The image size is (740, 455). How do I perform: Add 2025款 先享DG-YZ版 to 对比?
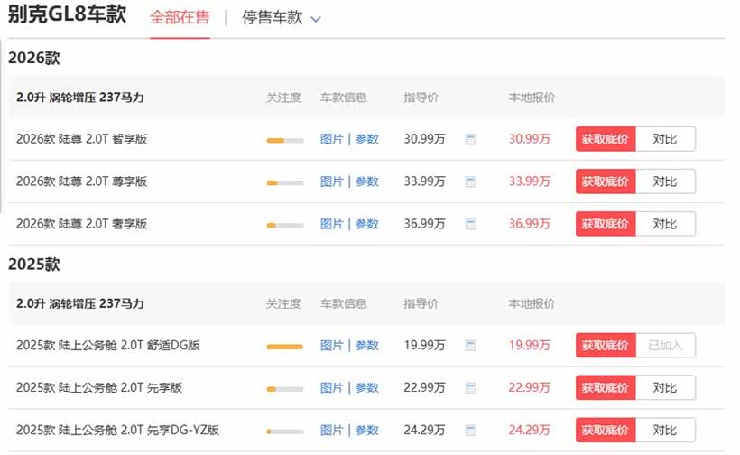point(665,431)
